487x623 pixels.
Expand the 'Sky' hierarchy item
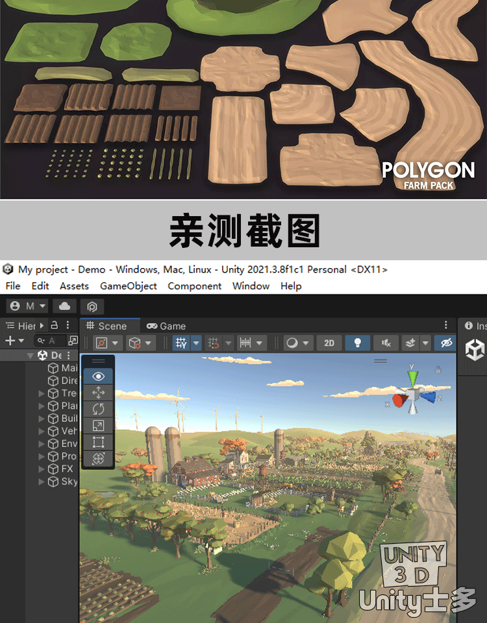[x=41, y=482]
